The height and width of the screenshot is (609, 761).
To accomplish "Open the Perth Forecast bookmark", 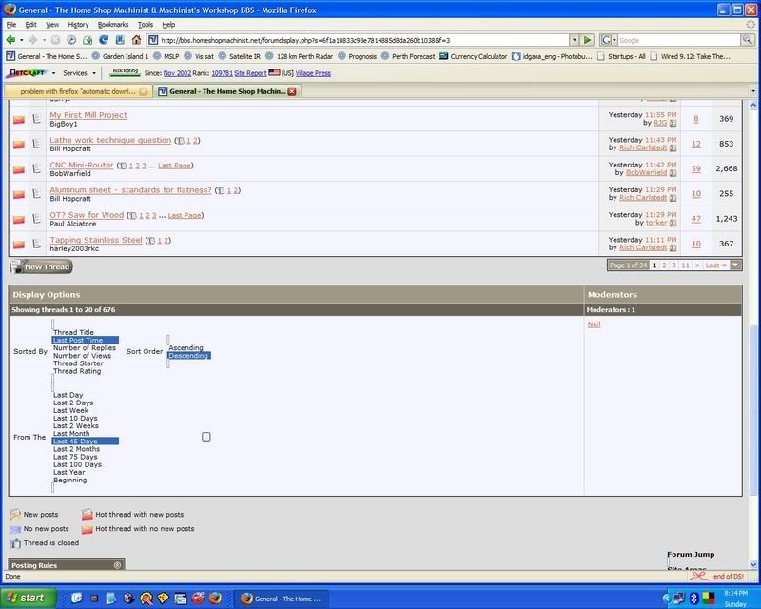I will click(x=408, y=56).
